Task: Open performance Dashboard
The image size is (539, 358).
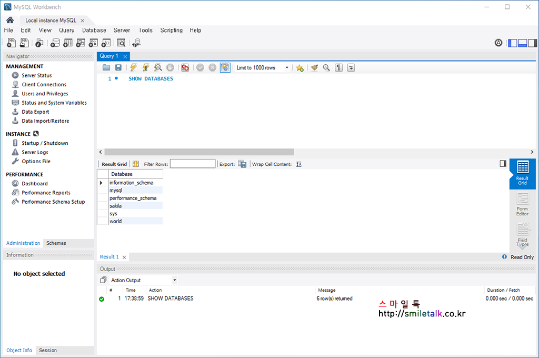Action: pyautogui.click(x=35, y=184)
